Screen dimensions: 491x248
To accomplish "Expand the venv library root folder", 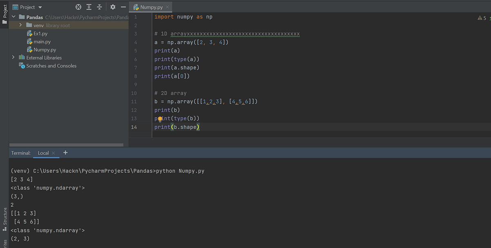I will (x=21, y=25).
